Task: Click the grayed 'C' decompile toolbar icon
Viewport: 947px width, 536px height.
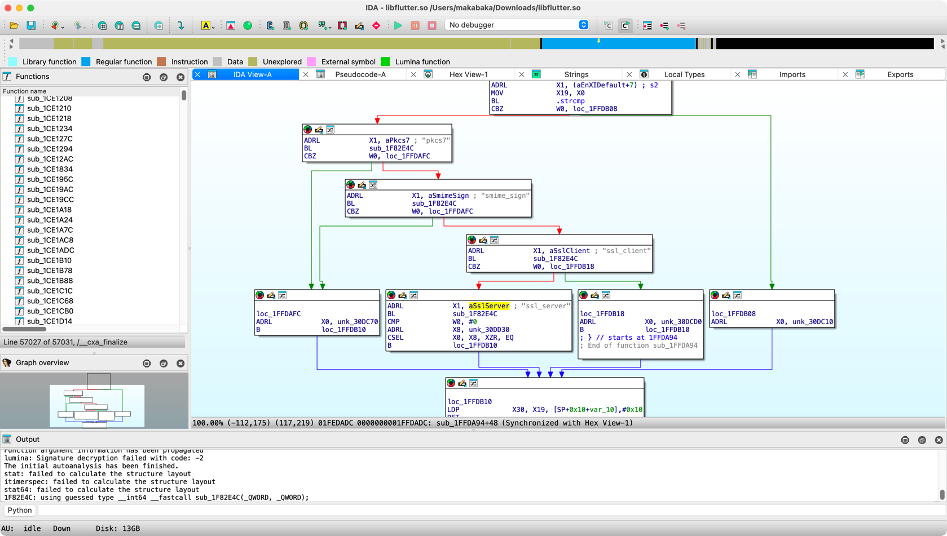Action: (608, 25)
